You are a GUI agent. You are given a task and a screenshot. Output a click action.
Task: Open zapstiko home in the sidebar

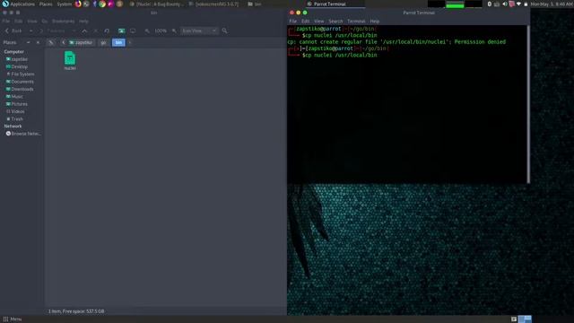point(16,59)
